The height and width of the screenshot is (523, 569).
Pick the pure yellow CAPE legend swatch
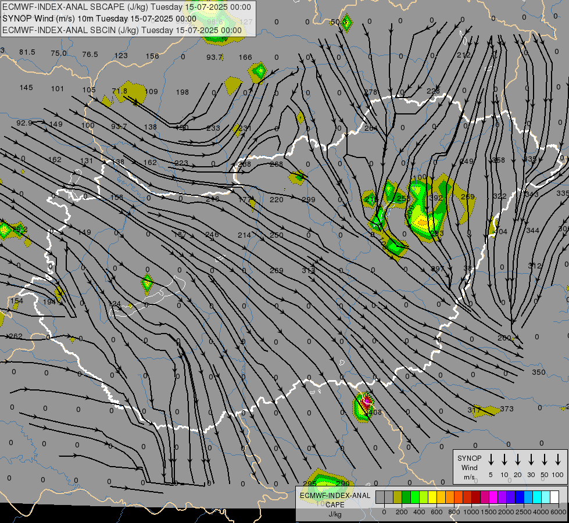coord(432,497)
